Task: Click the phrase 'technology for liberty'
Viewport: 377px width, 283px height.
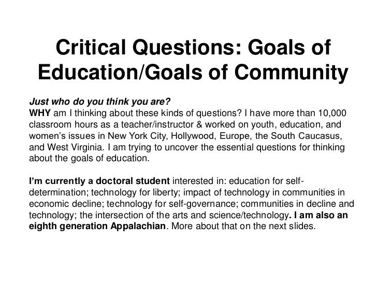Action: click(136, 192)
